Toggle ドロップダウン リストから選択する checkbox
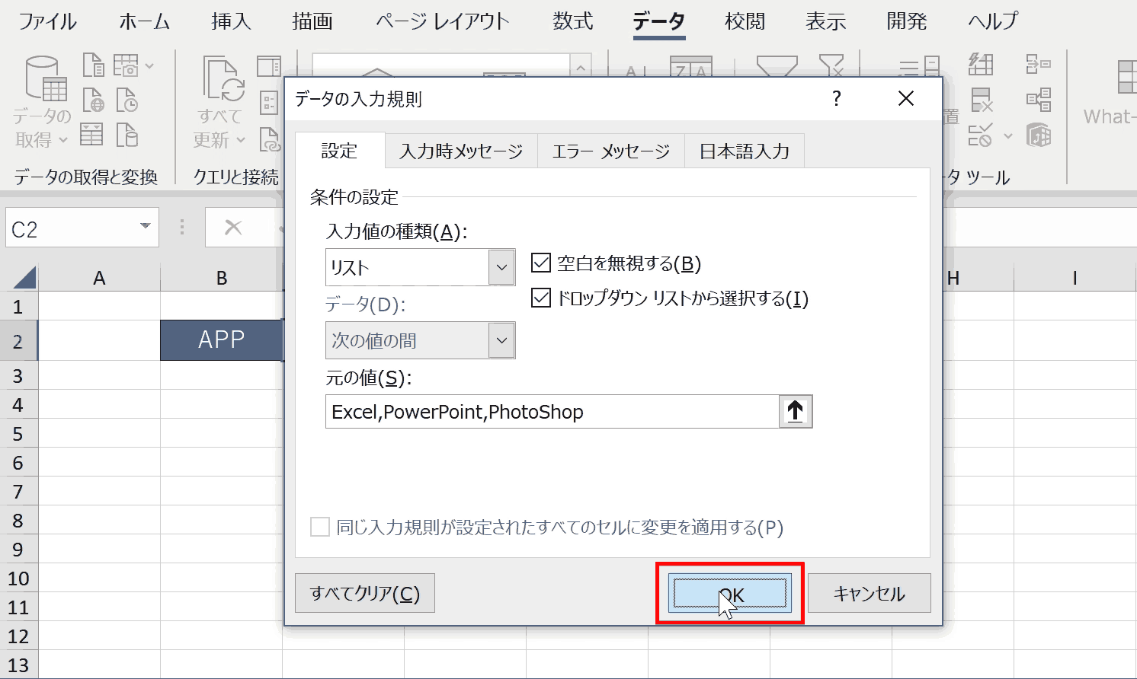The image size is (1137, 679). [540, 298]
